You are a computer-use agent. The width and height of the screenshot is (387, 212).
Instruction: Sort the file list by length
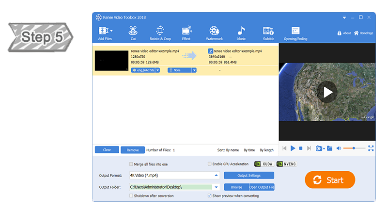[266, 150]
